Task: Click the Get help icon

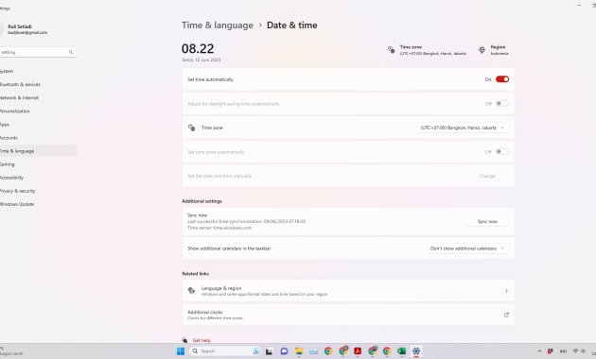Action: click(x=184, y=340)
